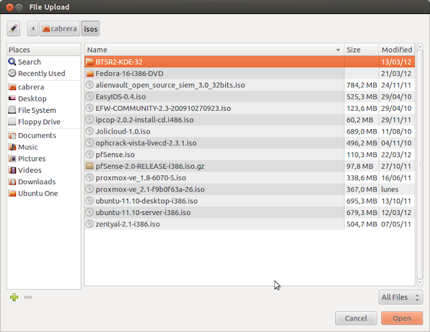The width and height of the screenshot is (430, 332).
Task: Click the 22/03/12 modified date
Action: (x=396, y=155)
